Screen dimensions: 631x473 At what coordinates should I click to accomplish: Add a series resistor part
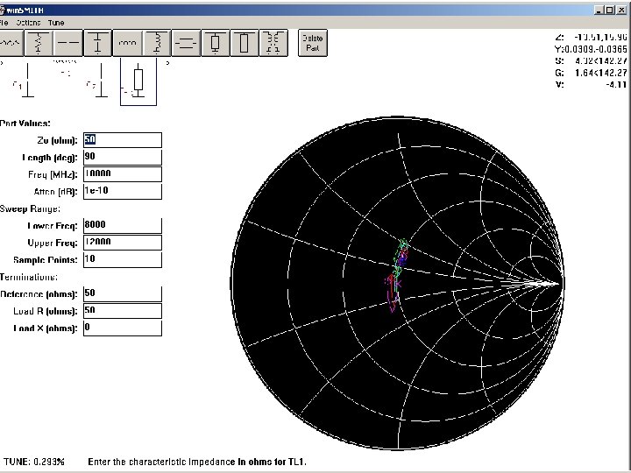click(11, 43)
